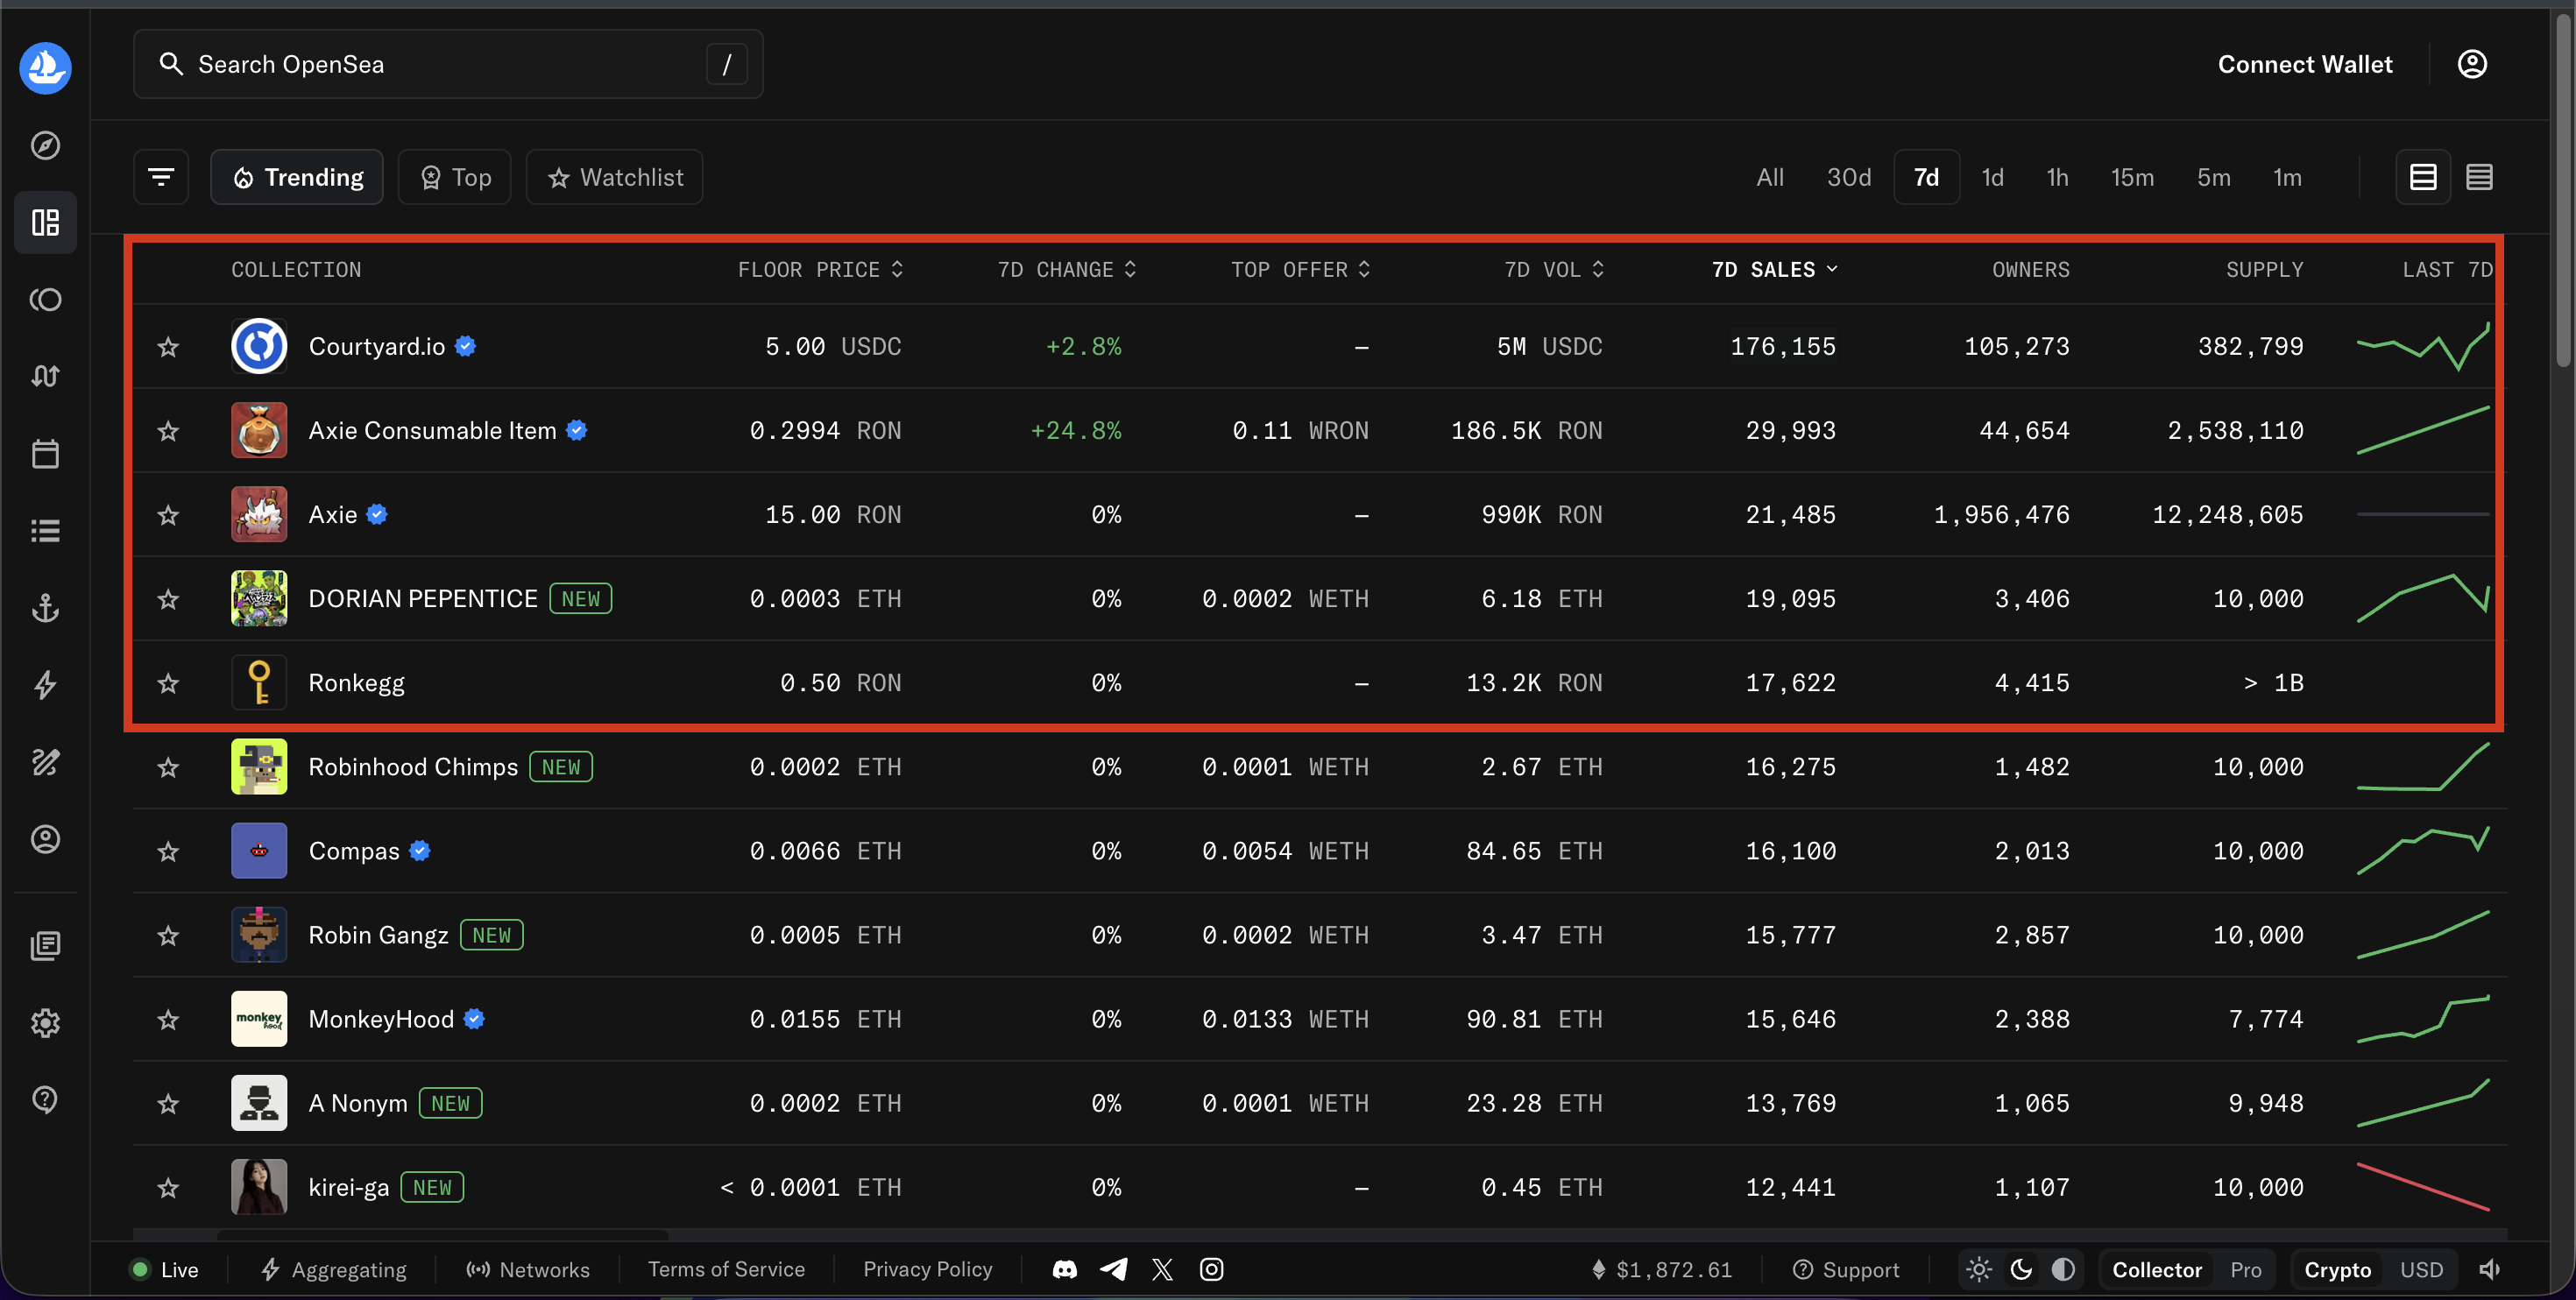This screenshot has height=1300, width=2576.
Task: Open the Discover compass icon in sidebar
Action: click(45, 145)
